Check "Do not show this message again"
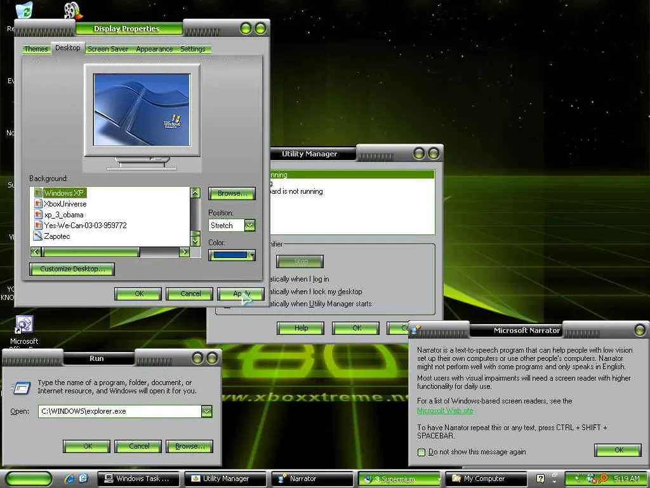This screenshot has height=488, width=650. click(421, 452)
